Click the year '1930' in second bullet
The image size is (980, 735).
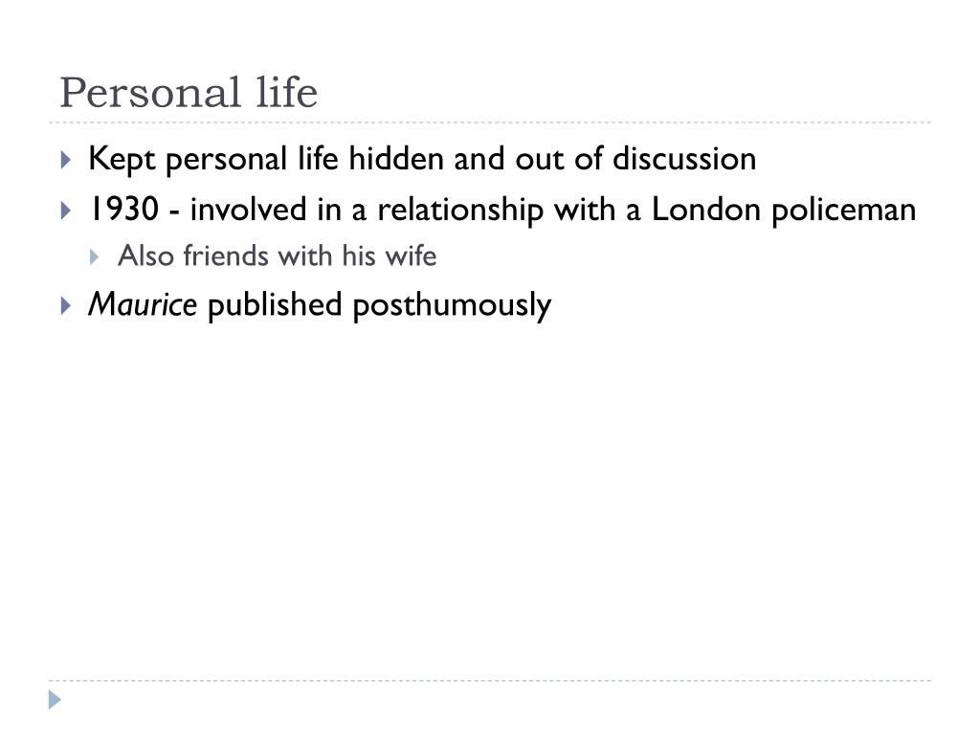123,209
